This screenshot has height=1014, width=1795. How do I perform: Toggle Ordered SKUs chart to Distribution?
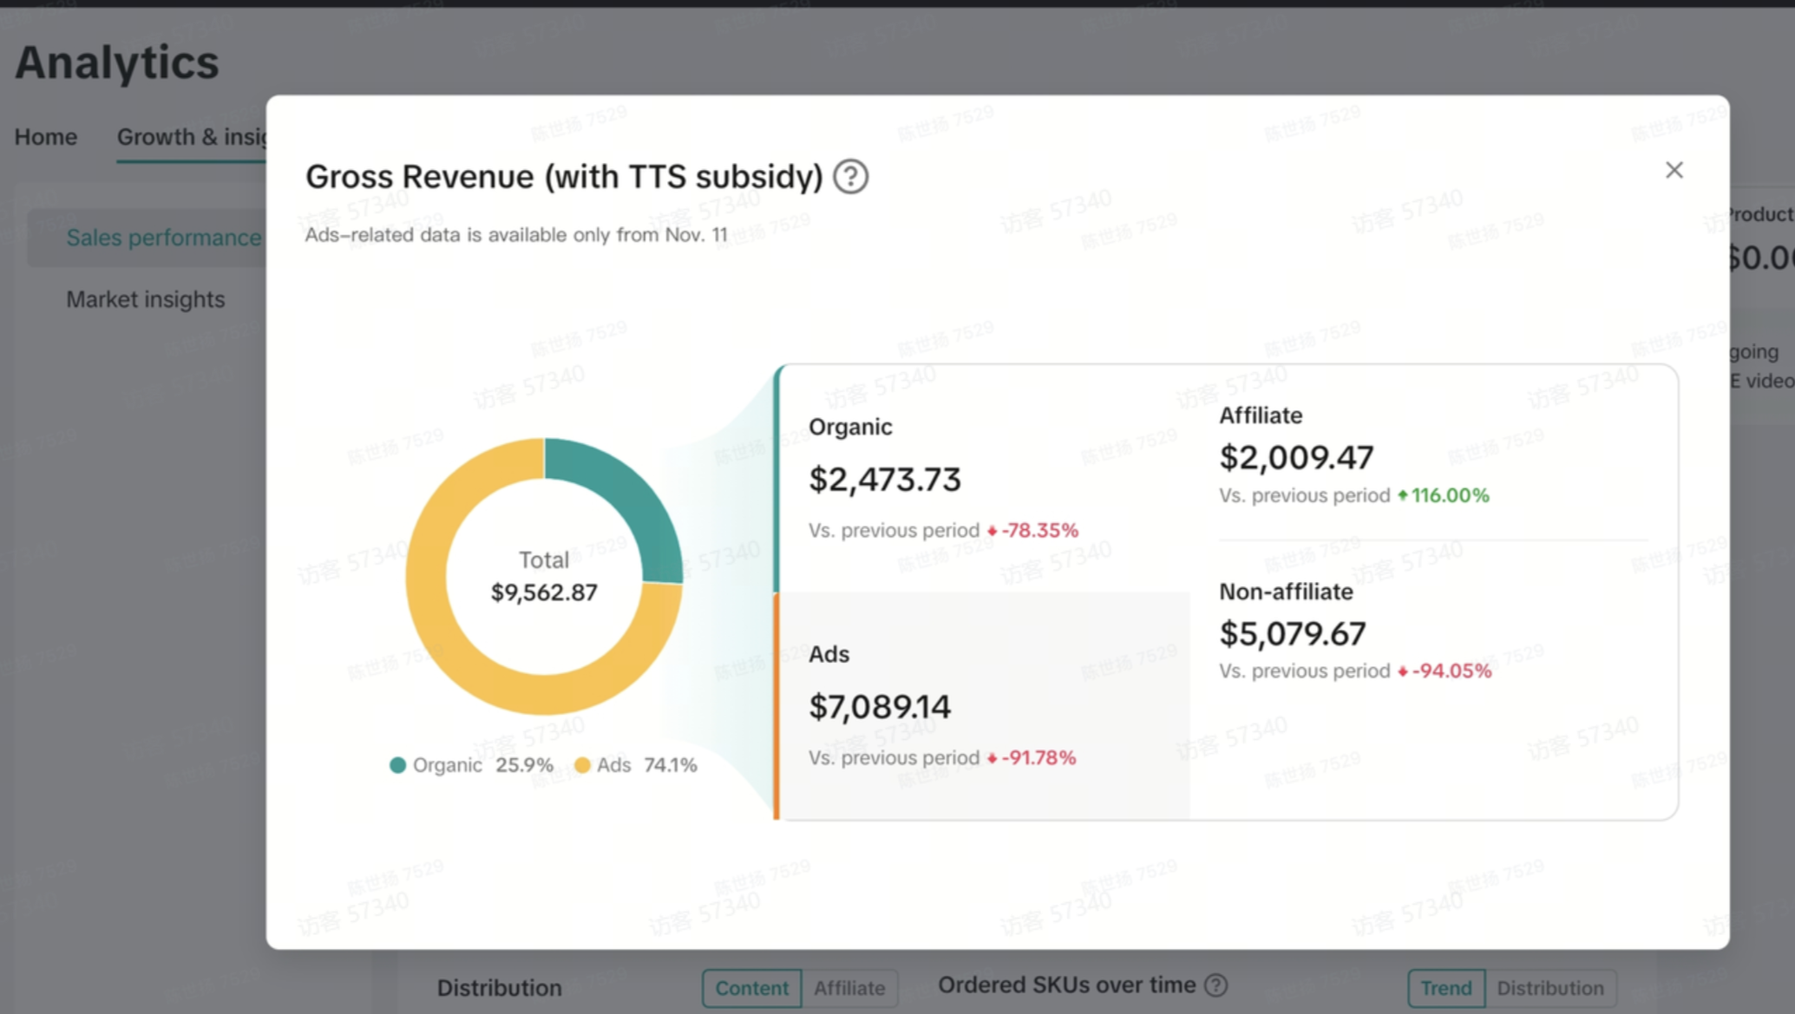[1549, 988]
